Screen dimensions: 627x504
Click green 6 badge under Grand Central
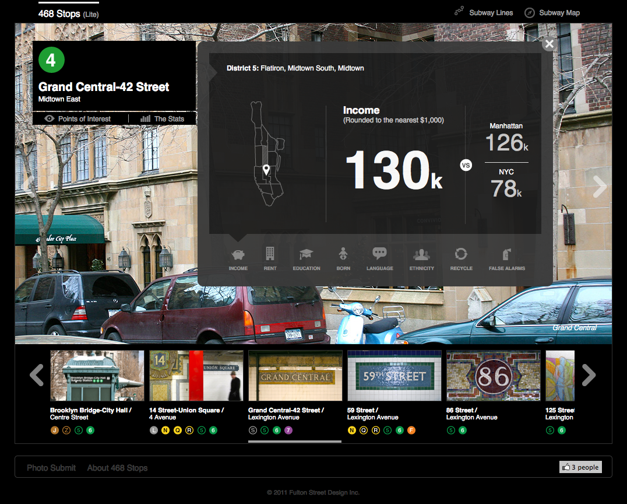pyautogui.click(x=277, y=430)
